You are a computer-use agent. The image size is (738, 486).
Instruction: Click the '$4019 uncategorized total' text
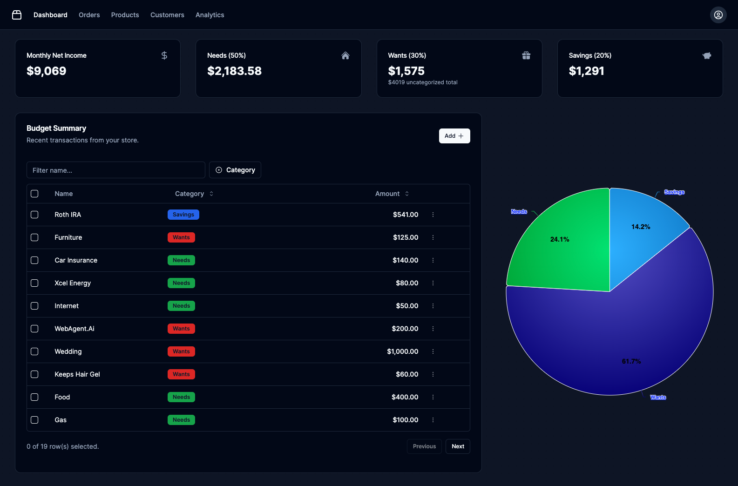click(423, 82)
